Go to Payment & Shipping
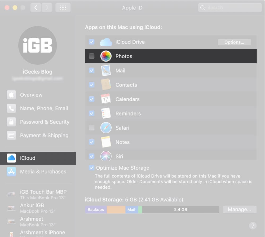The image size is (265, 237). [38, 135]
